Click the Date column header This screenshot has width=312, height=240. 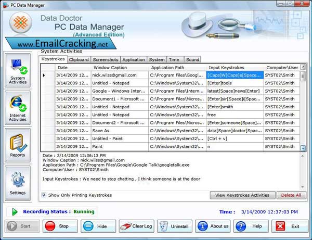(x=73, y=68)
